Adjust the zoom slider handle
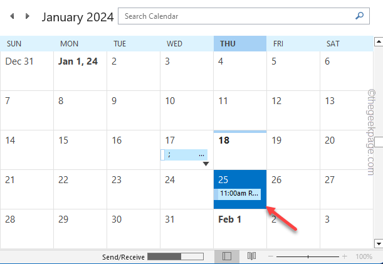 308,256
